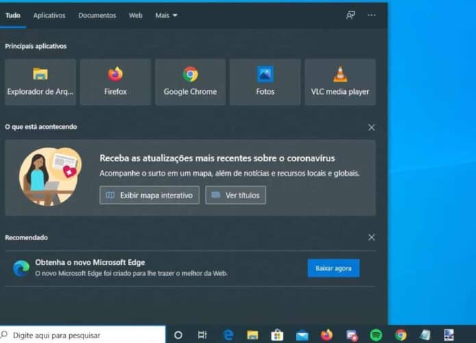
Task: Open Firefox from the taskbar
Action: tap(327, 335)
